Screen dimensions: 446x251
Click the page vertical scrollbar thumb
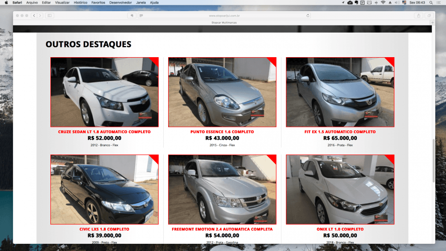click(433, 160)
